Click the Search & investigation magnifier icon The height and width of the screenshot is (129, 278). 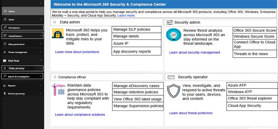click(x=5, y=76)
